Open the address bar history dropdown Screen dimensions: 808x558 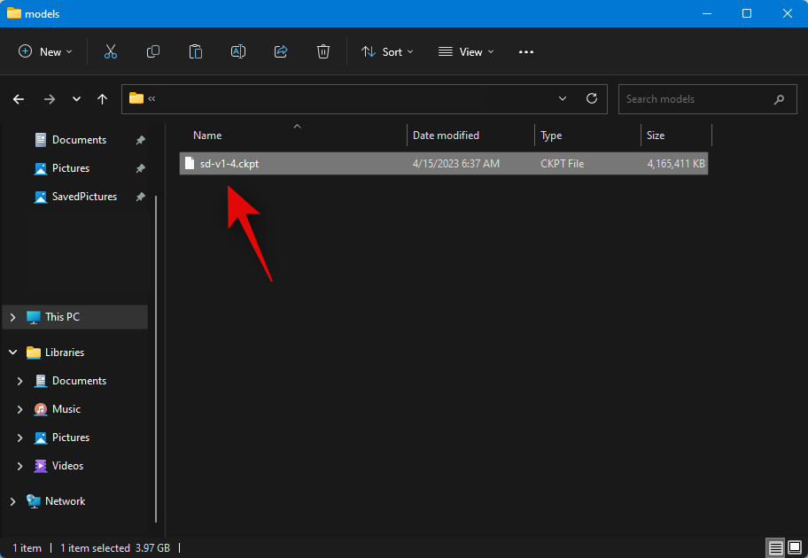point(563,99)
